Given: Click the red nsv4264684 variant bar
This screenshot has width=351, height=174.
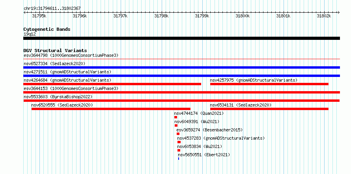Looking at the screenshot, I should pyautogui.click(x=112, y=84).
